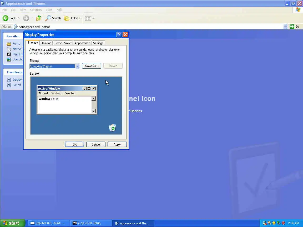Switch to the Settings tab
Image resolution: width=303 pixels, height=227 pixels.
pos(98,43)
